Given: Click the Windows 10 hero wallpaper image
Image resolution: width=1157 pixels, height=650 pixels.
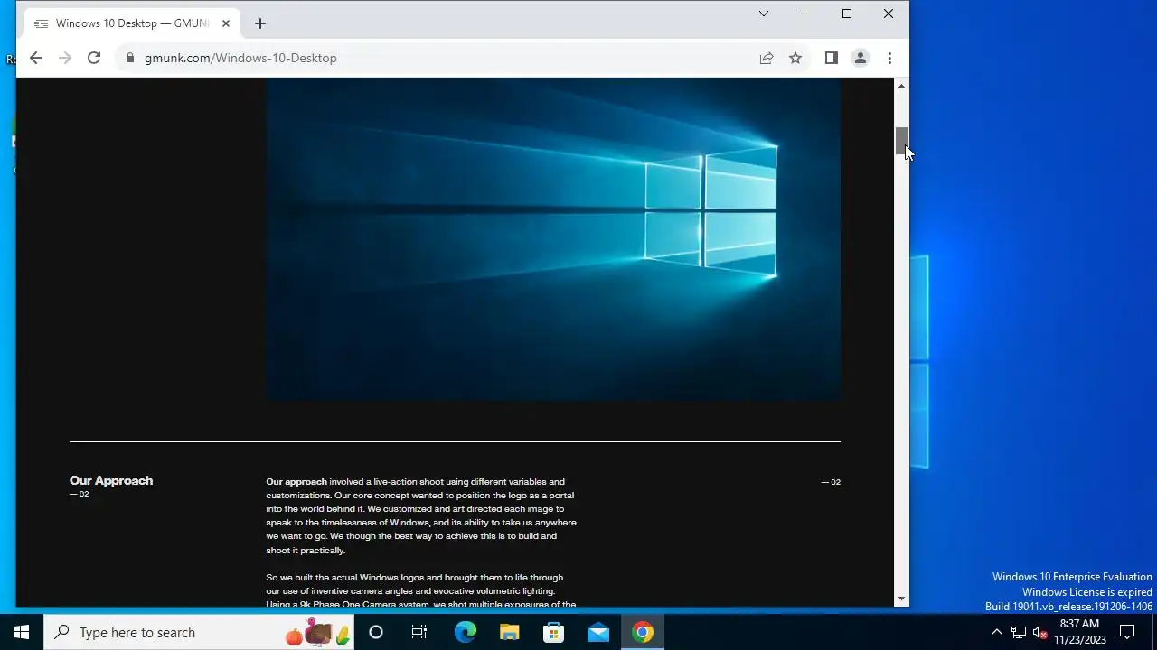Looking at the screenshot, I should point(553,239).
